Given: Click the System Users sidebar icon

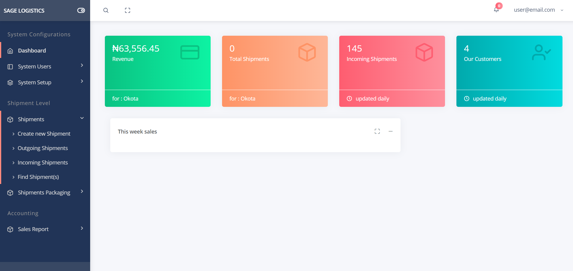Looking at the screenshot, I should point(10,67).
